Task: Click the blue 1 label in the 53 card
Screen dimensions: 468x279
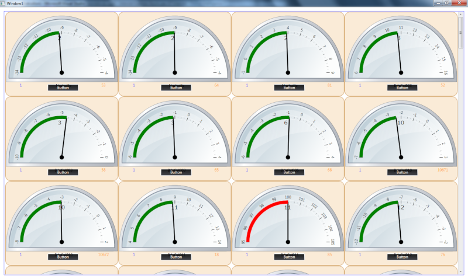Action: point(20,85)
